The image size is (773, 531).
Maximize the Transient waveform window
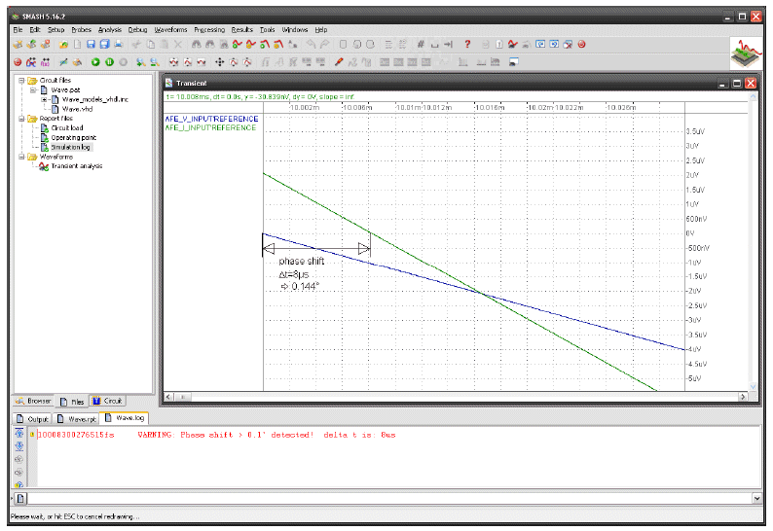pyautogui.click(x=737, y=84)
